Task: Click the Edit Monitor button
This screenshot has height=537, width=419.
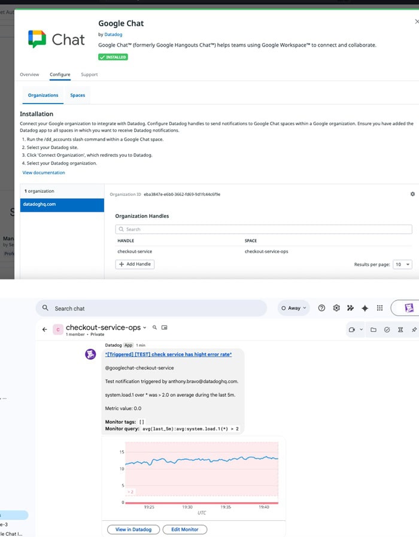Action: point(185,529)
